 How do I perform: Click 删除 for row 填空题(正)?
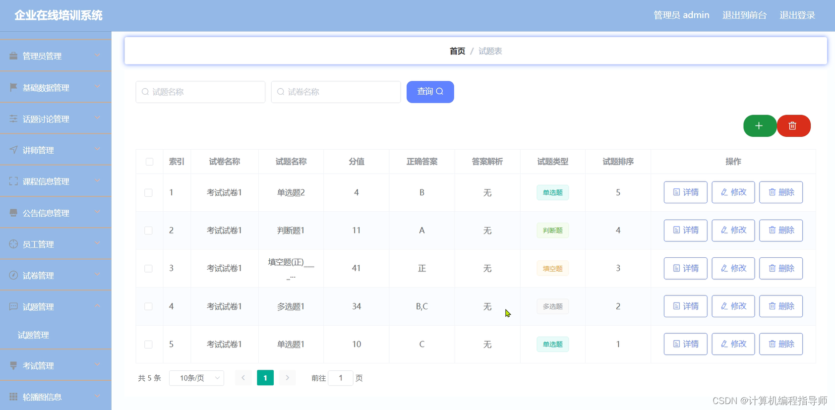tap(781, 268)
